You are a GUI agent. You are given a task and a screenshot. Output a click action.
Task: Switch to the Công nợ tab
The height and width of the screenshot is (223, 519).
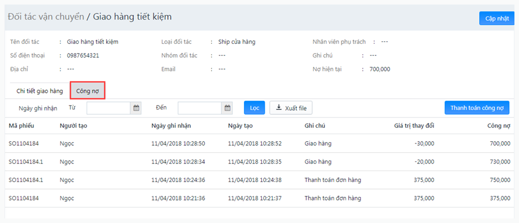88,91
